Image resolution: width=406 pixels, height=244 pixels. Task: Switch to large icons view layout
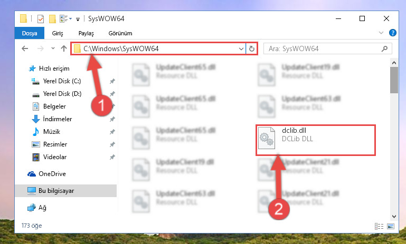(x=391, y=227)
